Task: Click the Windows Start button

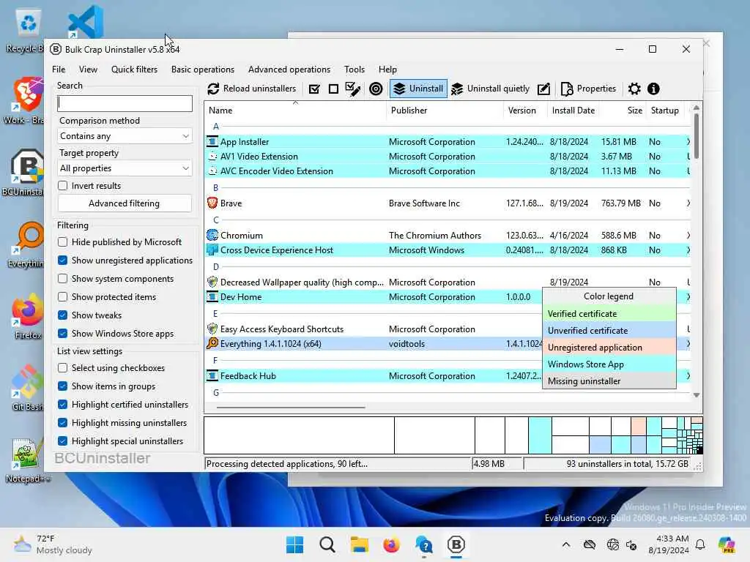Action: [294, 544]
